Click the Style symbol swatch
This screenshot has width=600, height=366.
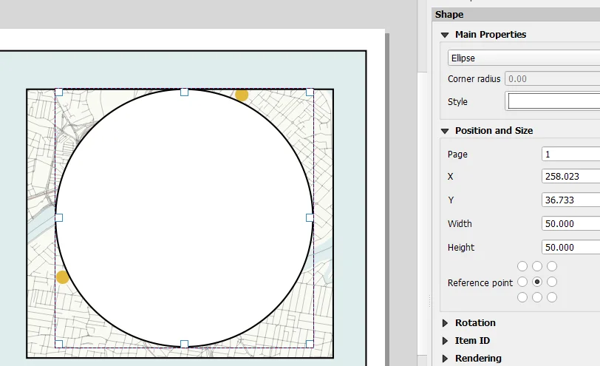554,101
